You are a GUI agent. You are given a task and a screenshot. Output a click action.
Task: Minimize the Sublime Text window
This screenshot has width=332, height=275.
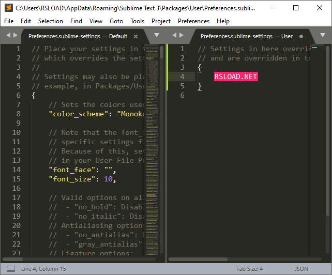click(x=273, y=8)
